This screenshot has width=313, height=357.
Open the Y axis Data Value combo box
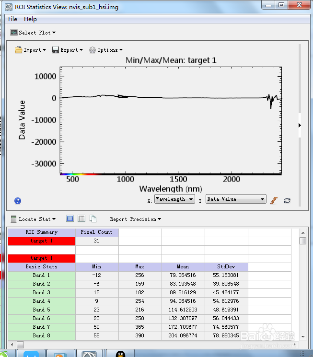click(236, 199)
